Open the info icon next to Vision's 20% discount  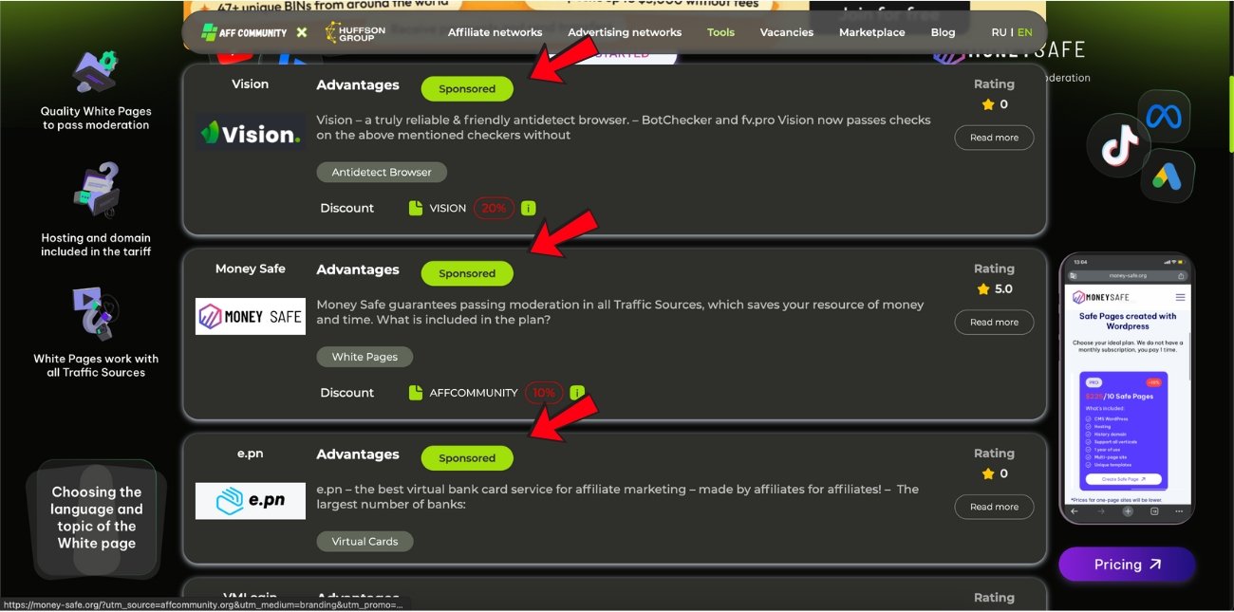tap(528, 207)
